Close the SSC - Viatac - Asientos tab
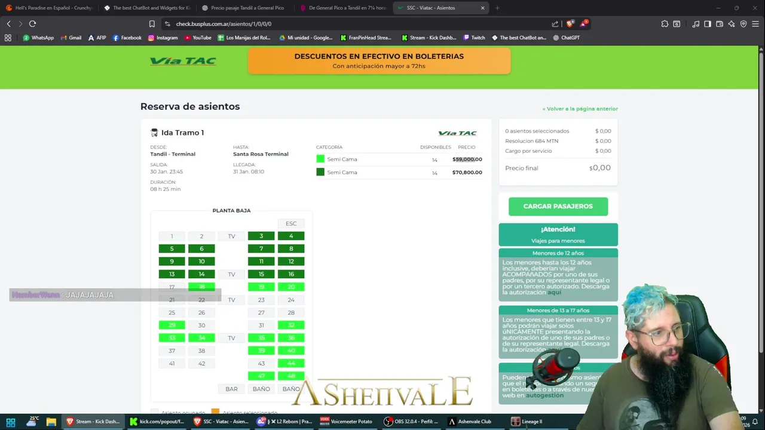Viewport: 765px width, 430px height. point(483,8)
